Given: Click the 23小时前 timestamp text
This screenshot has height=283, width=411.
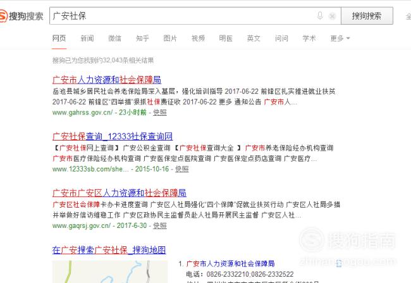Looking at the screenshot, I should [x=133, y=112].
